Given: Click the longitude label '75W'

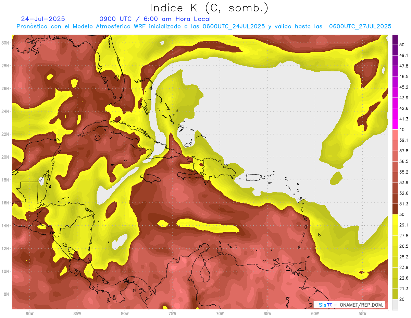Looking at the screenshot, I should [x=172, y=314].
